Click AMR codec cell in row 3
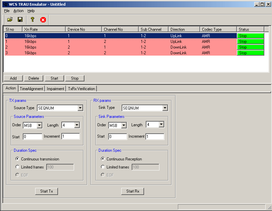 pyautogui.click(x=206, y=53)
